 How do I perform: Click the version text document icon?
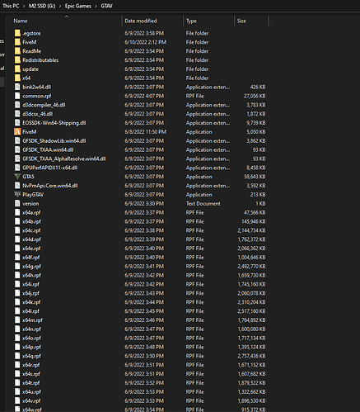point(17,204)
